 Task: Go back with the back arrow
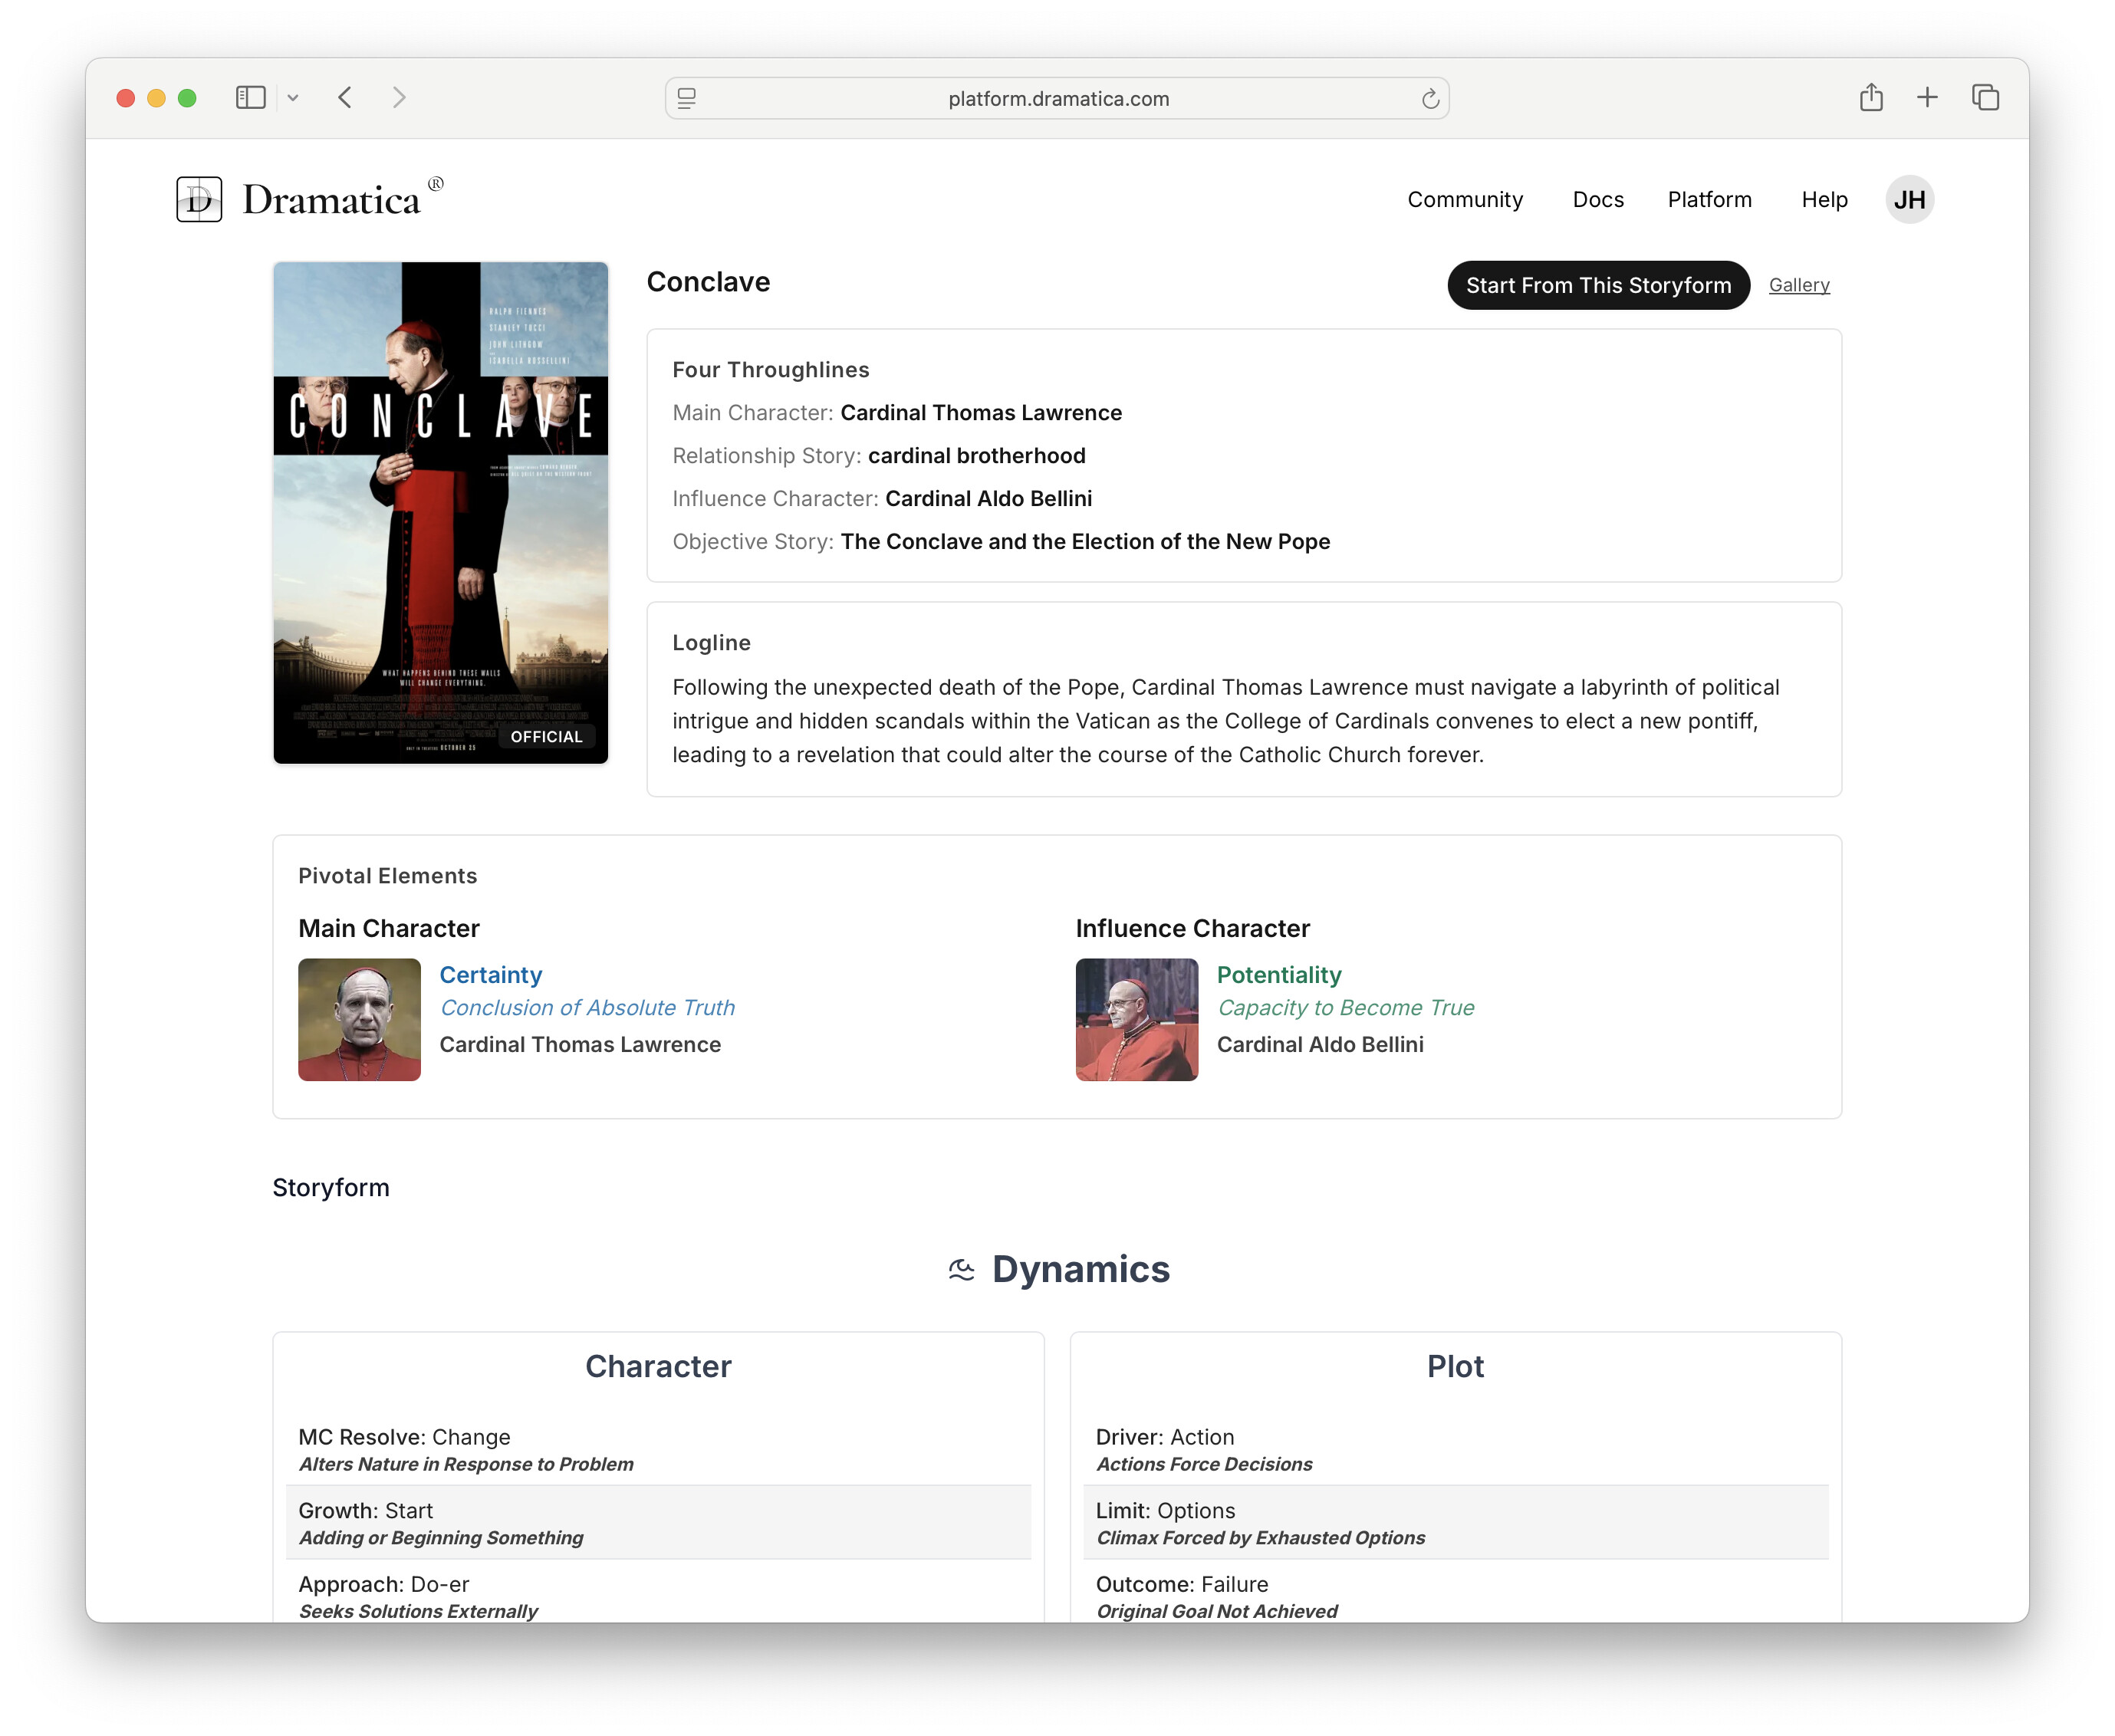click(345, 97)
